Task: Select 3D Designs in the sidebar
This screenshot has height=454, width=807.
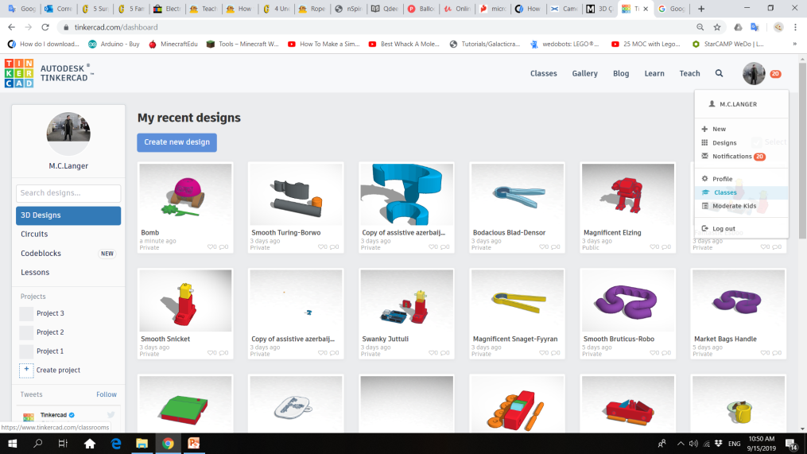Action: pos(68,215)
